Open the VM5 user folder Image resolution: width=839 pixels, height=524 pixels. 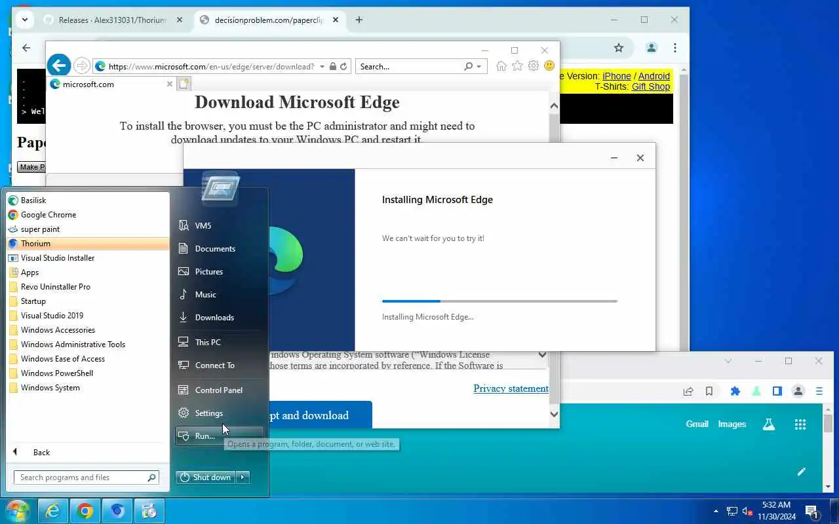coord(219,225)
